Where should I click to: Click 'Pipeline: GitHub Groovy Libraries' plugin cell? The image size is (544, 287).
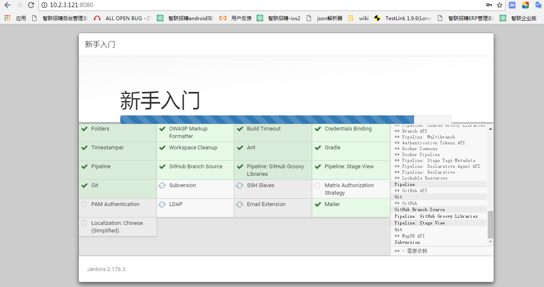(273, 170)
